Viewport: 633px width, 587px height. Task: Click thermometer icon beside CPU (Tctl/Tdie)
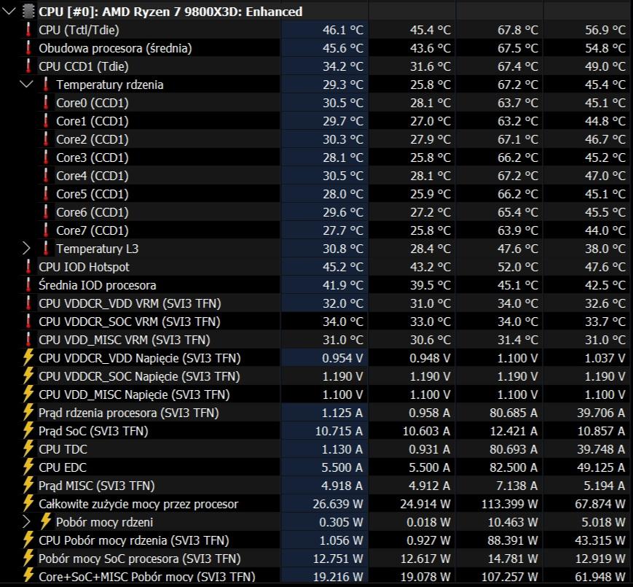pyautogui.click(x=28, y=30)
